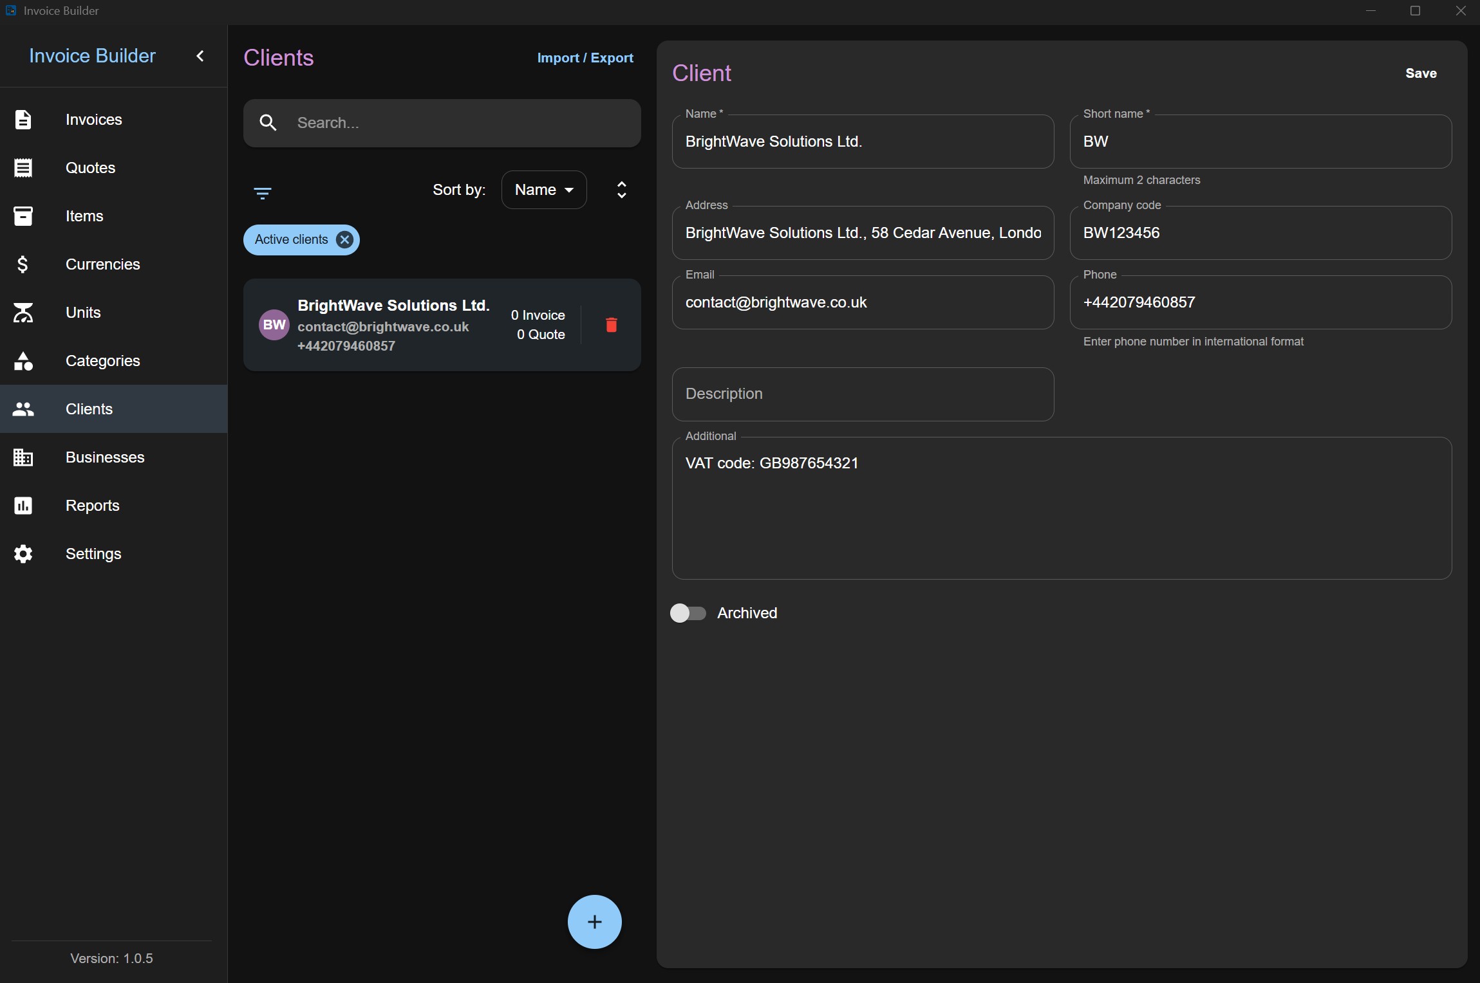Open the Settings page label
The height and width of the screenshot is (983, 1480).
[93, 554]
